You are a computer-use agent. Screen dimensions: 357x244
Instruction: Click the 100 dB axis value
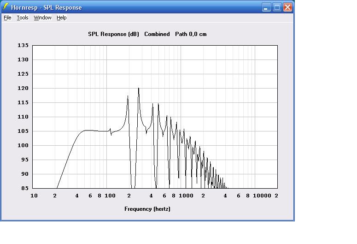pyautogui.click(x=23, y=145)
